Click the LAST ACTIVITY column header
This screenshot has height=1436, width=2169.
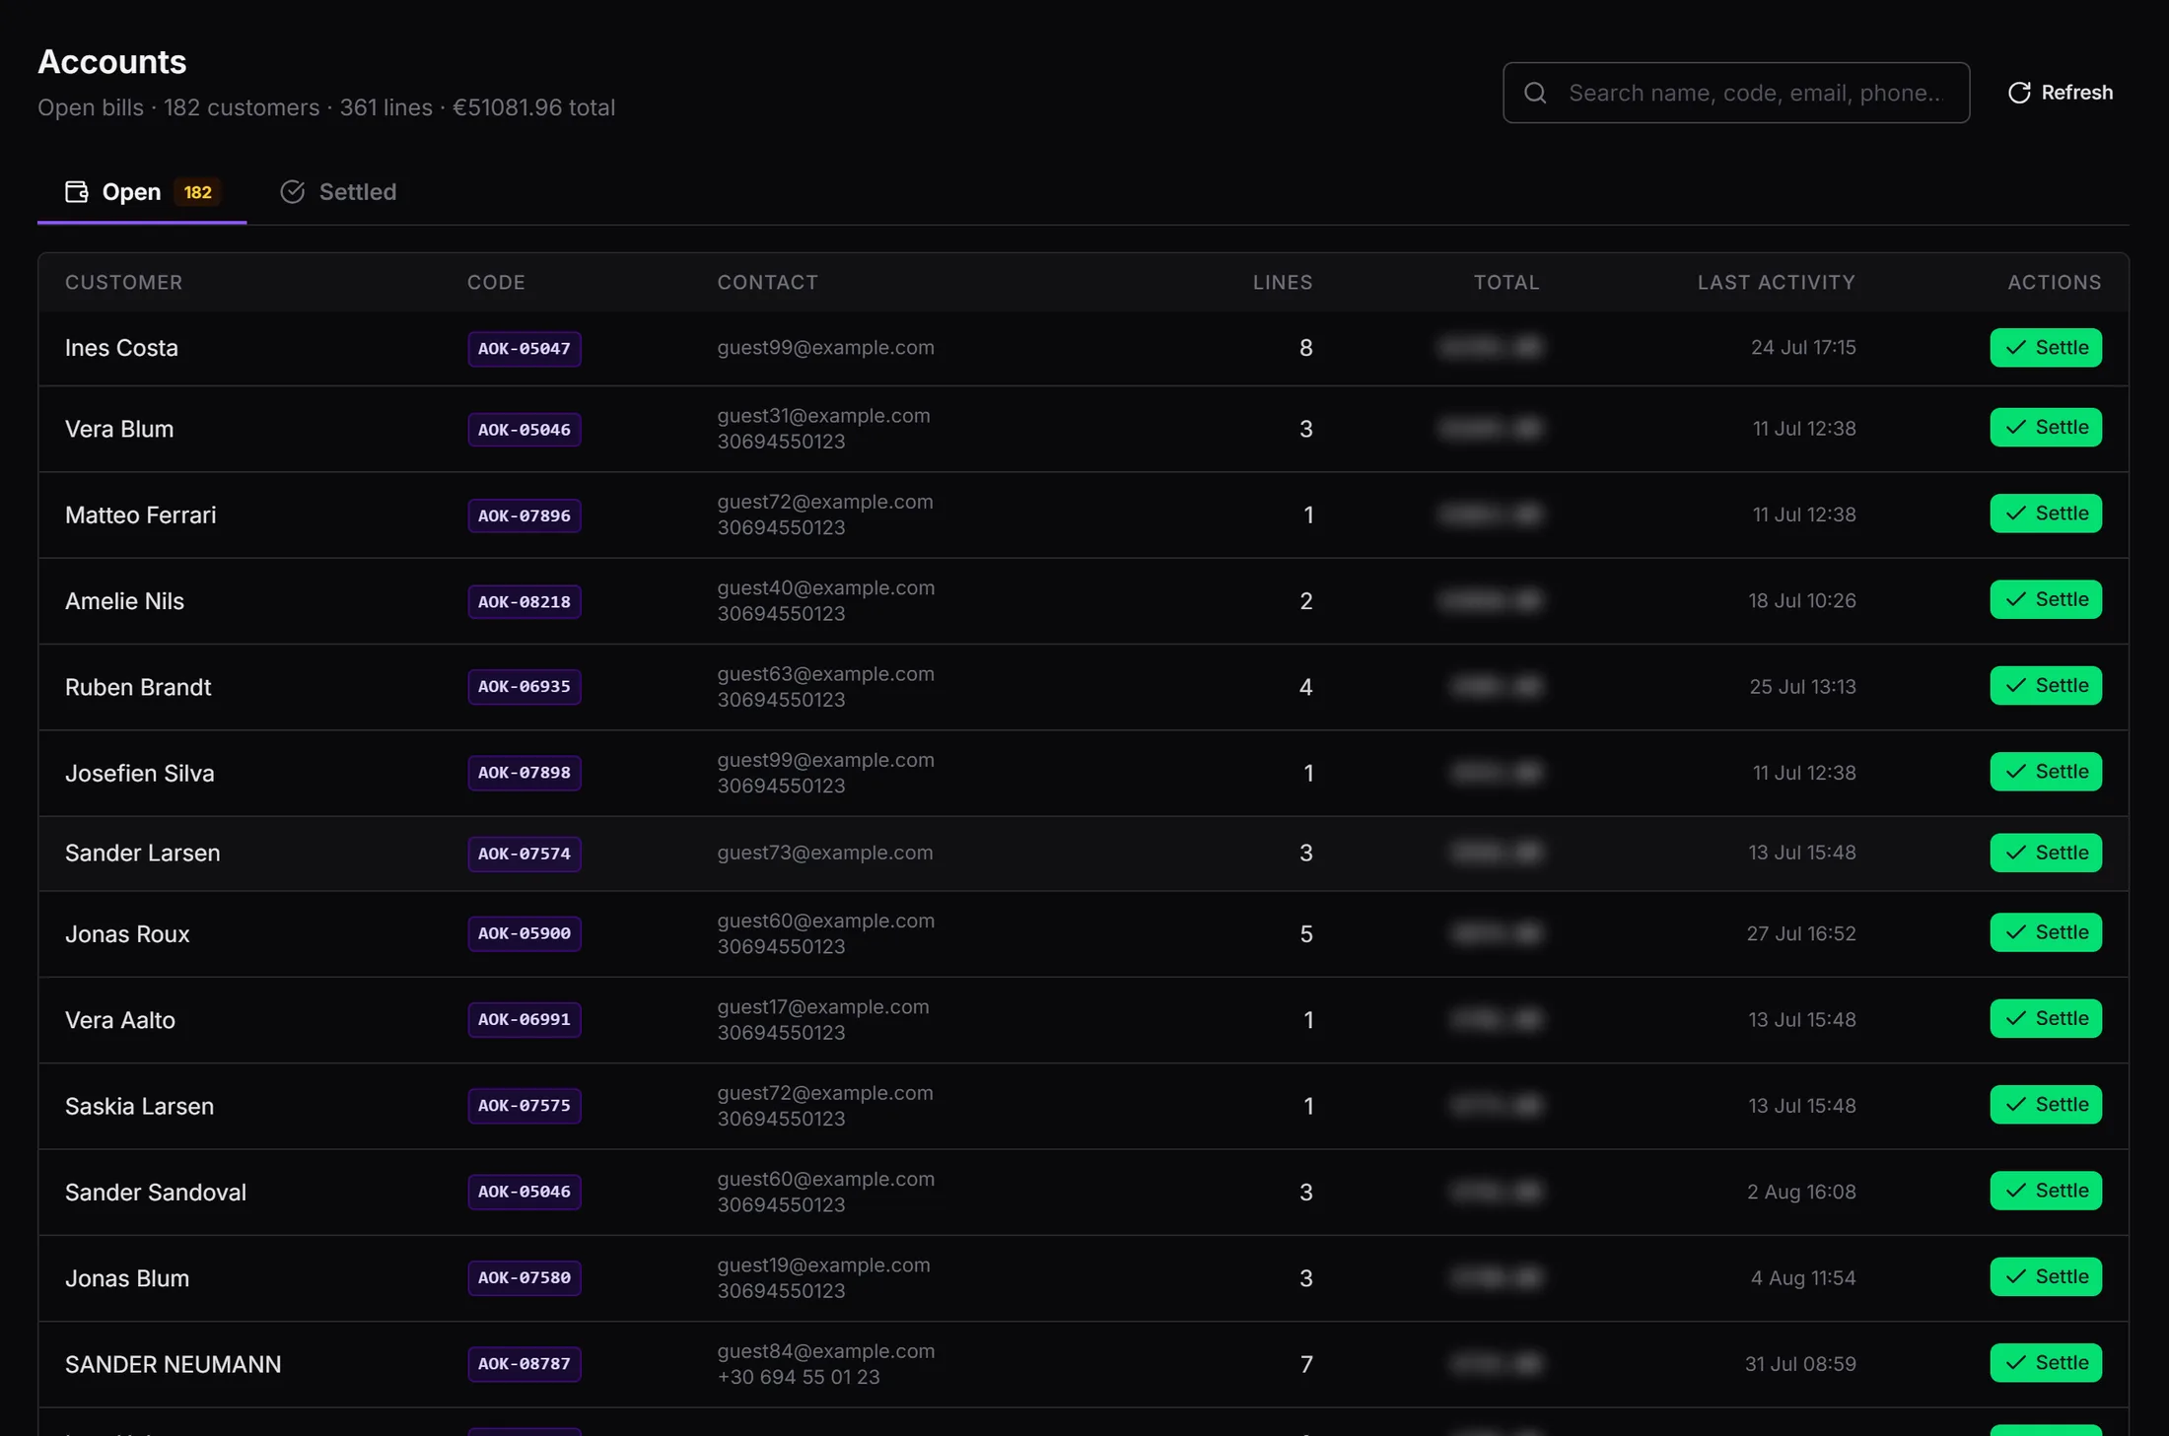click(1777, 282)
